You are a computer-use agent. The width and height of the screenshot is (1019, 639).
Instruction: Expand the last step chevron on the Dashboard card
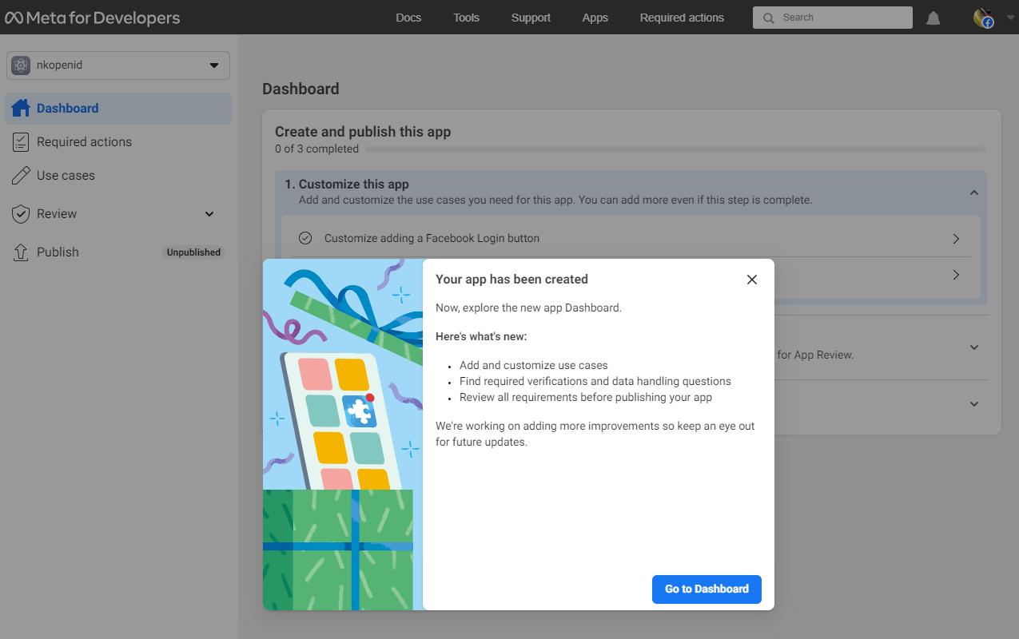point(974,404)
